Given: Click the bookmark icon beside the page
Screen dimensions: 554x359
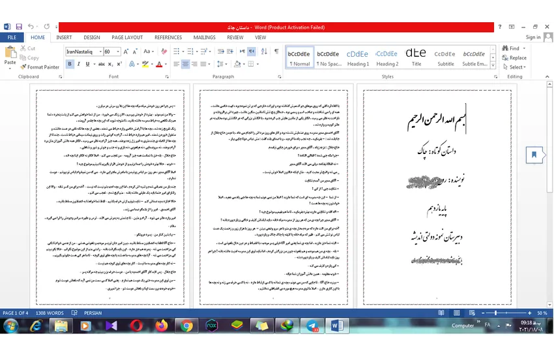Looking at the screenshot, I should [x=534, y=155].
